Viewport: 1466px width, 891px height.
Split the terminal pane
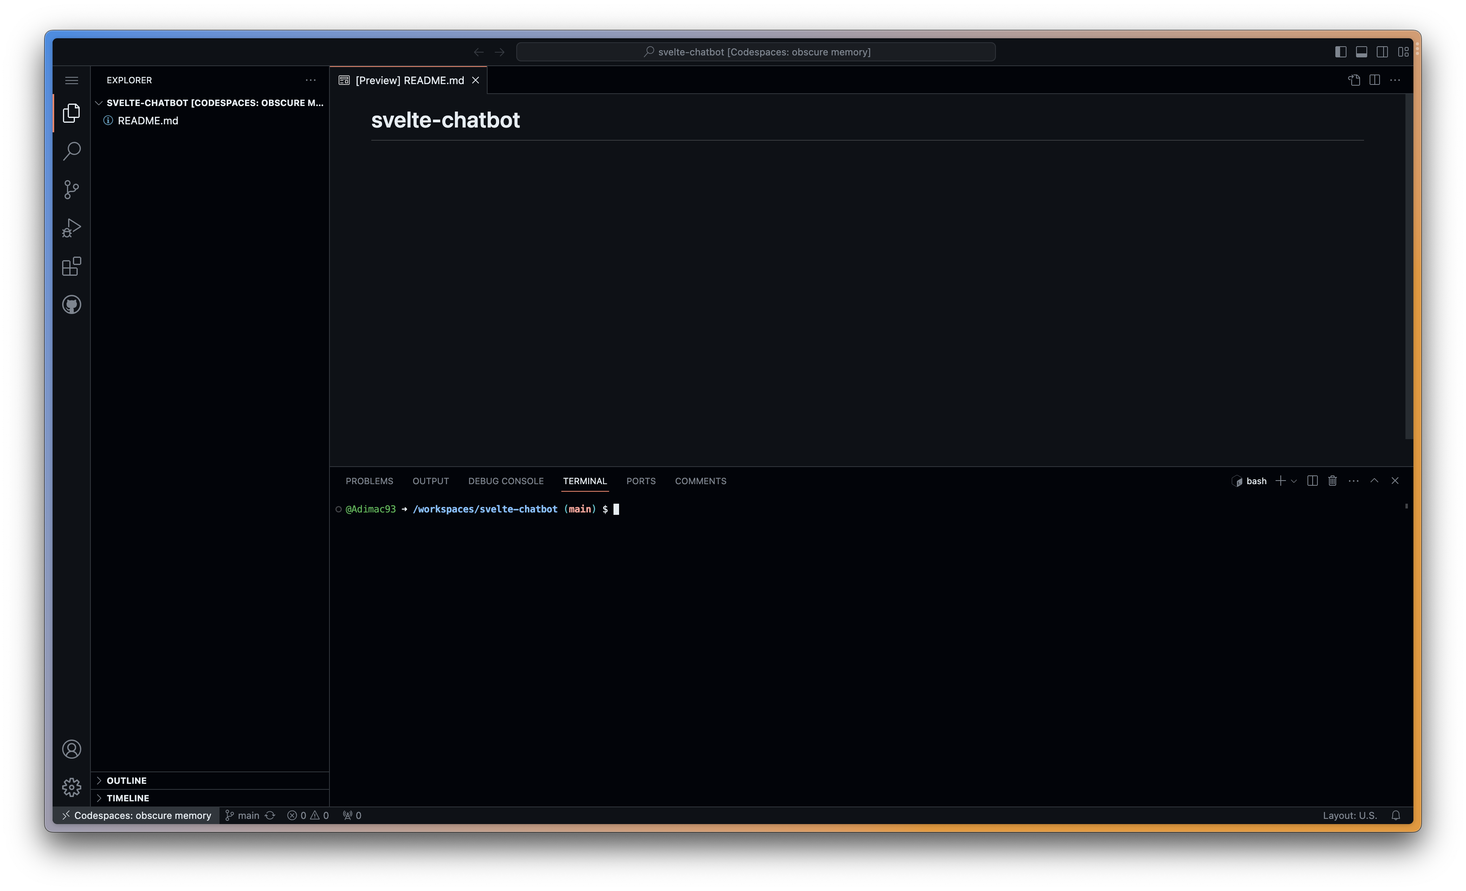pos(1313,480)
